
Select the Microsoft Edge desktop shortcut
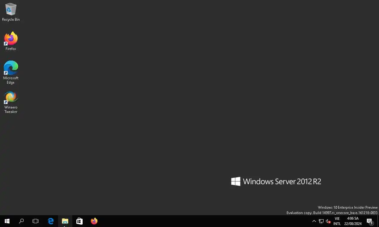click(11, 72)
